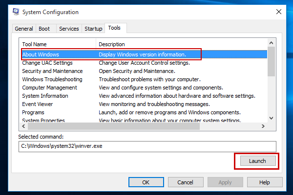Open Help for System Configuration

pyautogui.click(x=265, y=182)
